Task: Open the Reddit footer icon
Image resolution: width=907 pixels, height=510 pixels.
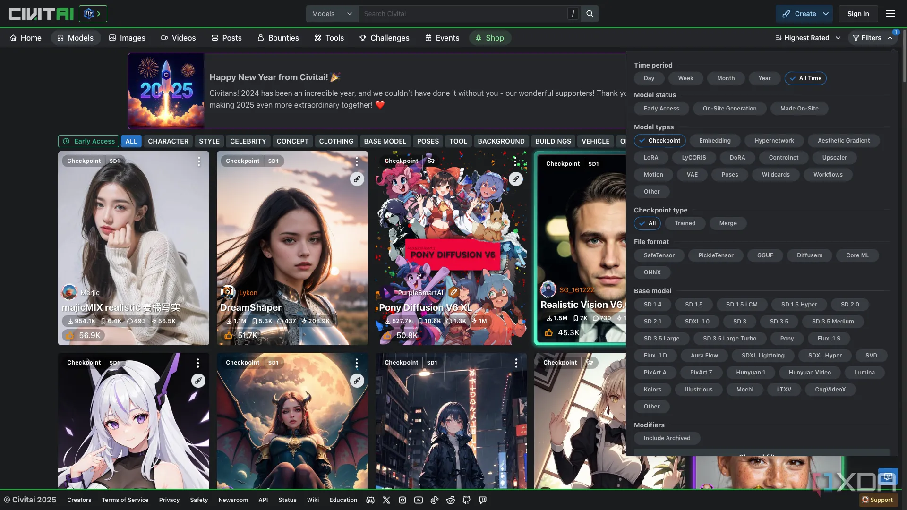Action: pyautogui.click(x=451, y=500)
